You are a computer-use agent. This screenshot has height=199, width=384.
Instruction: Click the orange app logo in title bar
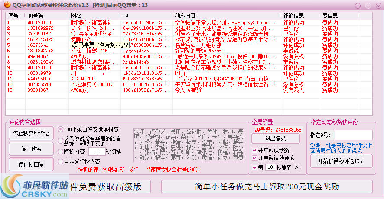pyautogui.click(x=7, y=5)
